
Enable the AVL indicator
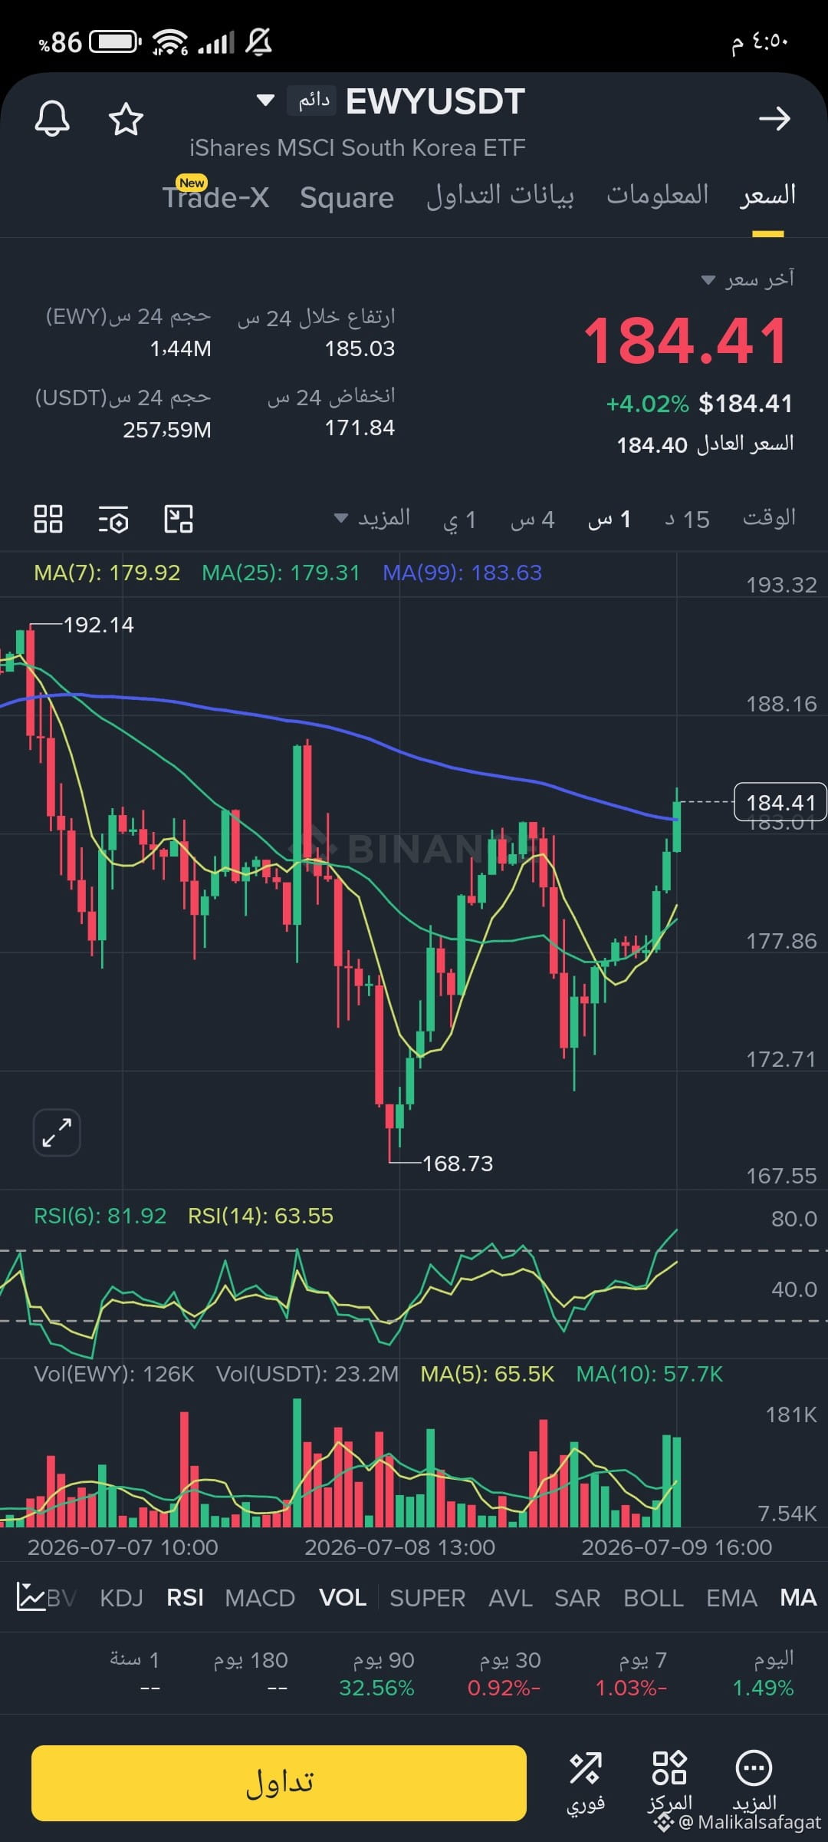click(x=511, y=1597)
